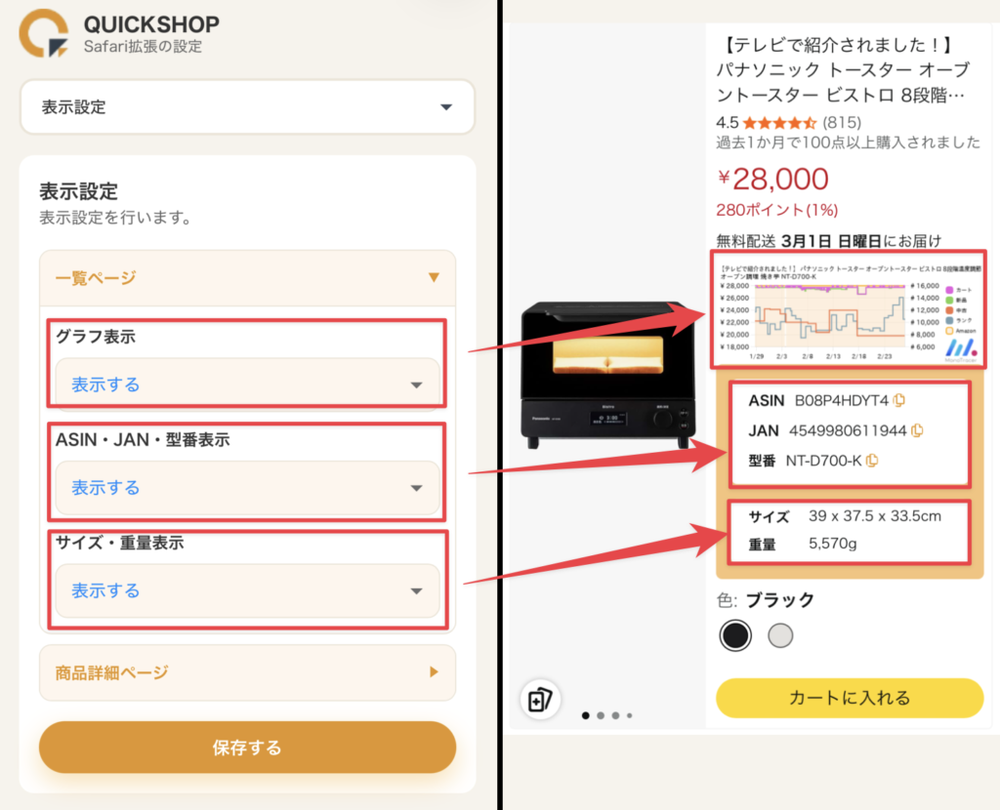Viewport: 1000px width, 810px height.
Task: Copy the ASIN code with its copy icon
Action: (x=899, y=400)
